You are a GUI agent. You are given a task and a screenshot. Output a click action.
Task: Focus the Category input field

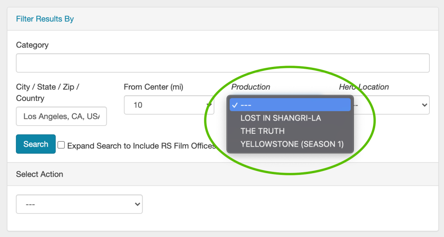coord(222,63)
